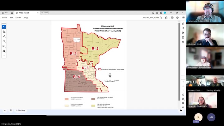
Task: Toggle the page thumbnails panel icon
Action: 183,33
